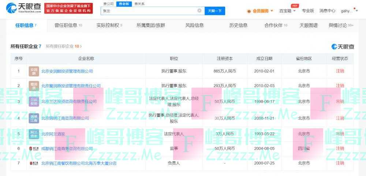
Task: Open 成都俏江南商务咨询有限公司 link
Action: 67,148
